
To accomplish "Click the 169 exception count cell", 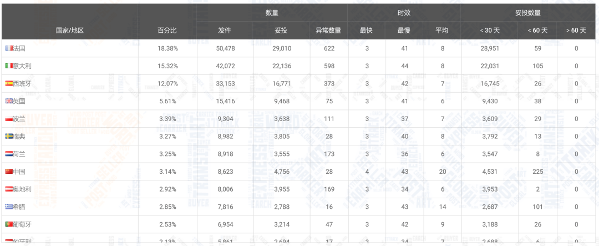I will (329, 189).
